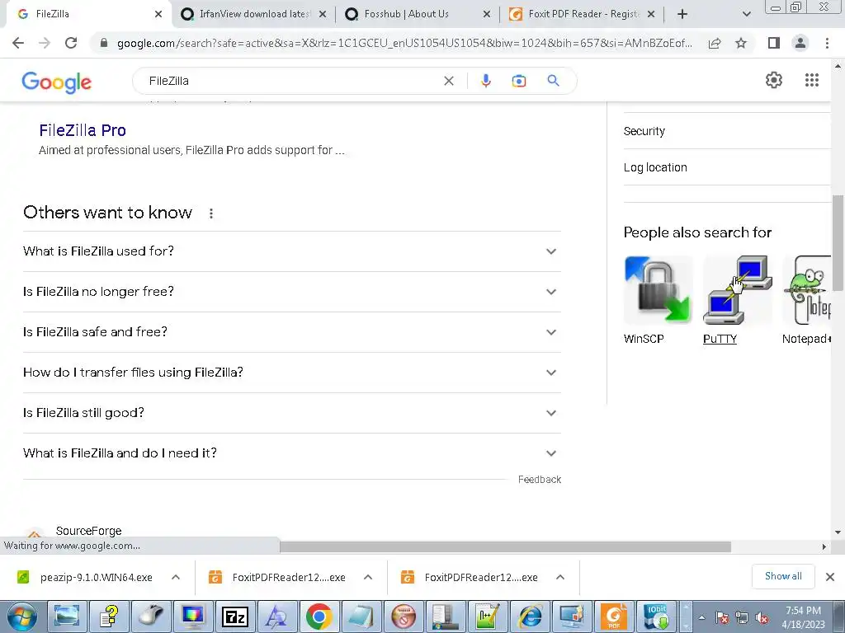Screen dimensions: 845x633
Task: Open the tab search dropdown
Action: tap(746, 14)
